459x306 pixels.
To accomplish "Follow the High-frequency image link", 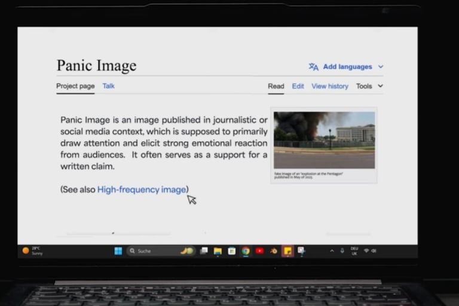I will 142,189.
